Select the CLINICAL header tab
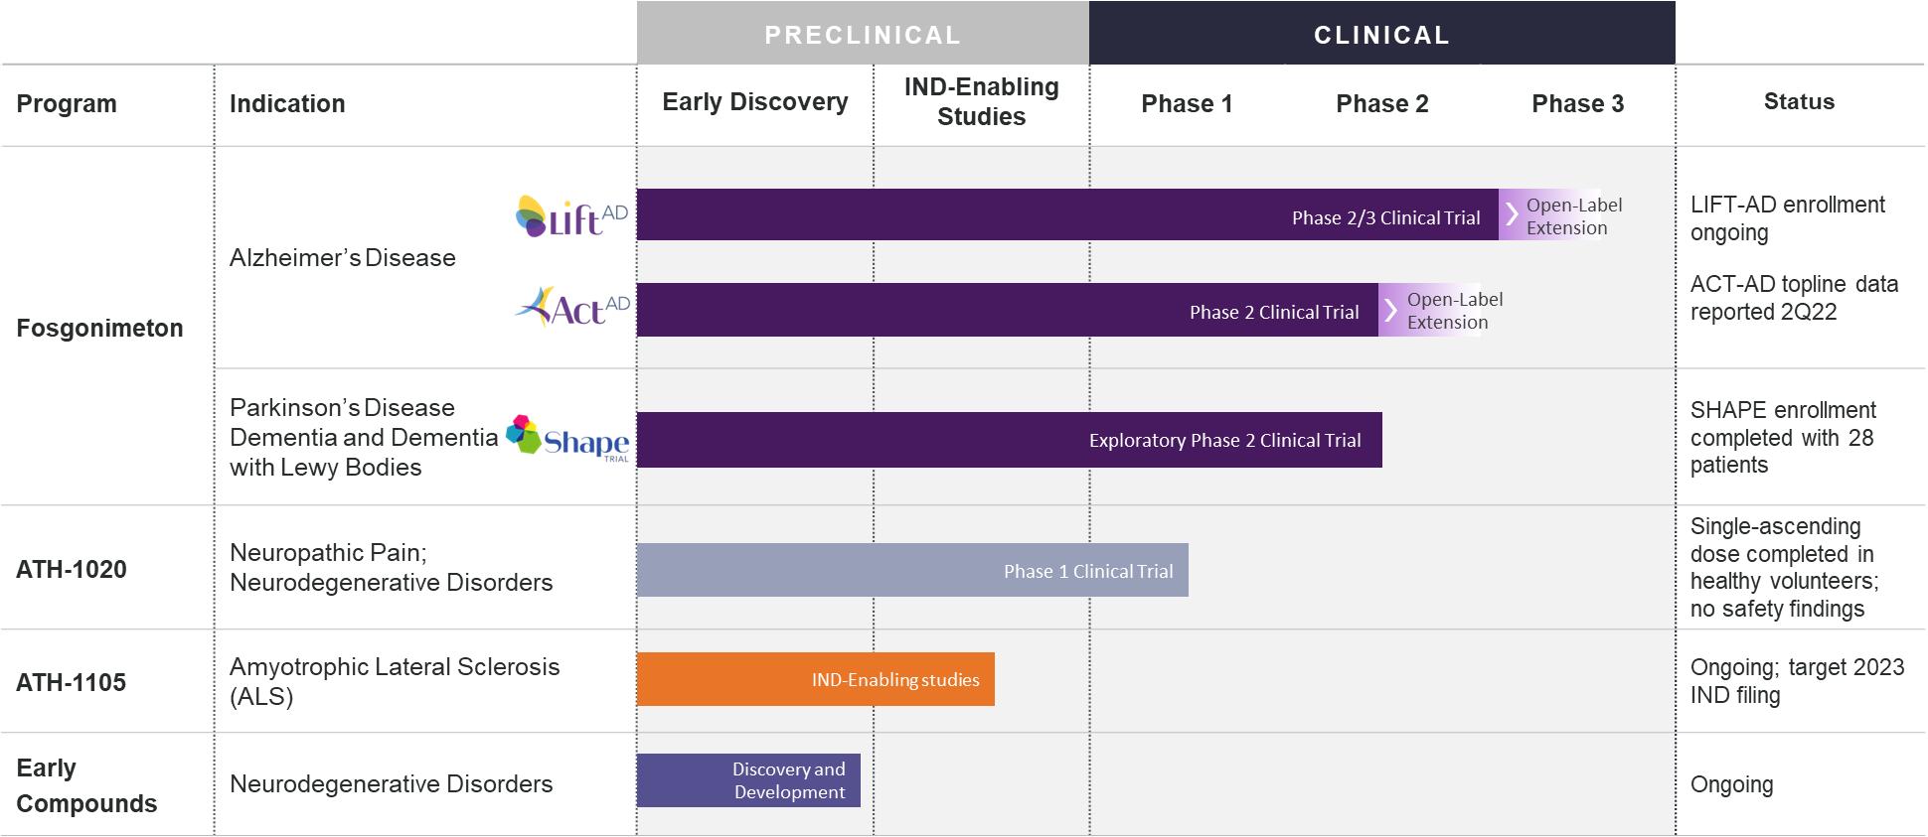1928x837 pixels. (1381, 35)
